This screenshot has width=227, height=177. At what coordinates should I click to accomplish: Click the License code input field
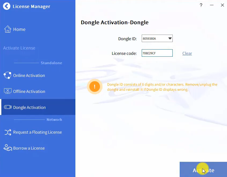pyautogui.click(x=157, y=53)
